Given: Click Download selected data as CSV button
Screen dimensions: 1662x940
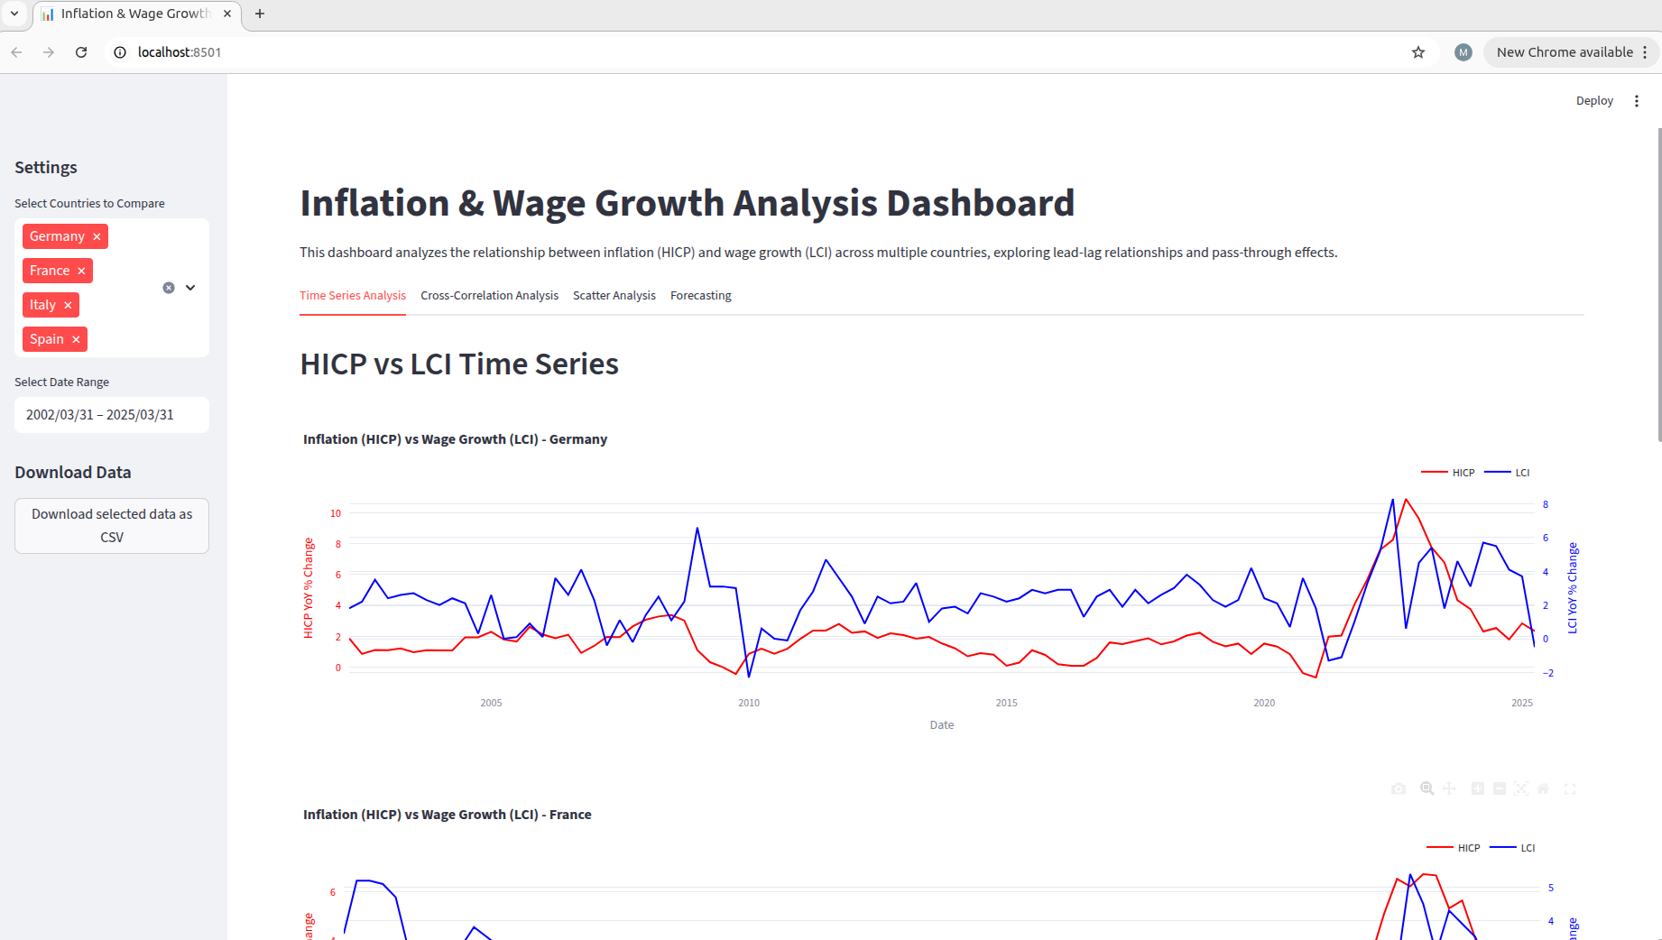Looking at the screenshot, I should coord(112,525).
